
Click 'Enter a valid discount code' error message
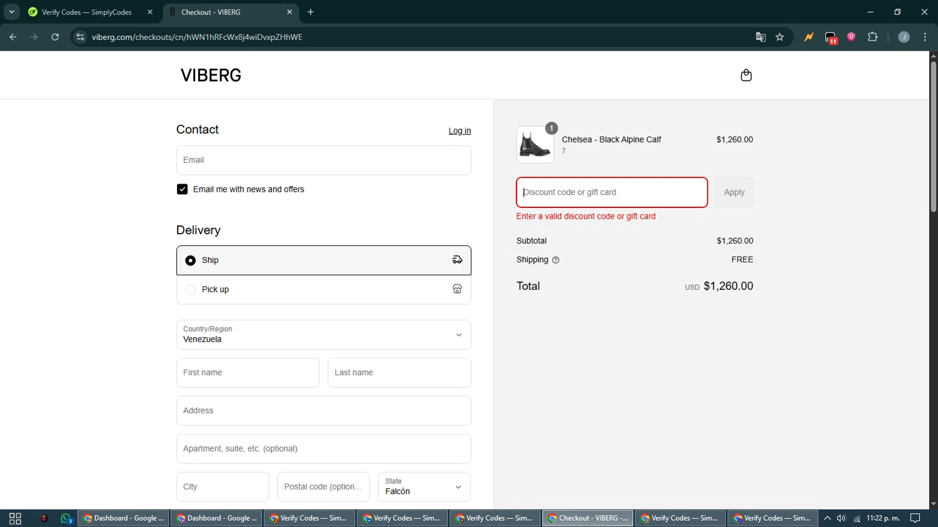coord(586,216)
